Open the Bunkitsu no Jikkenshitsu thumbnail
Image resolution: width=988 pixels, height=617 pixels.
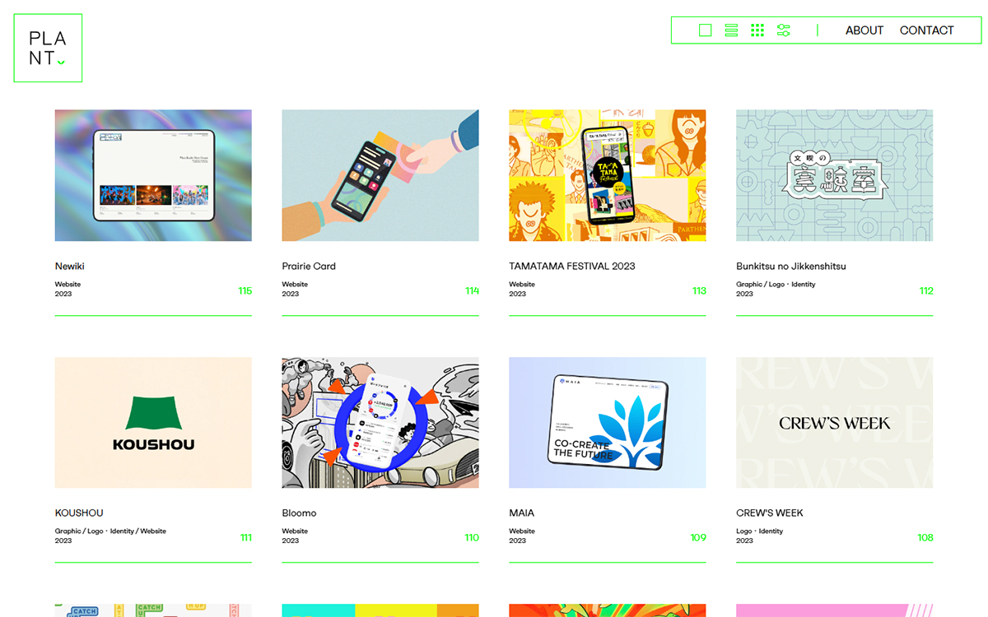tap(835, 175)
